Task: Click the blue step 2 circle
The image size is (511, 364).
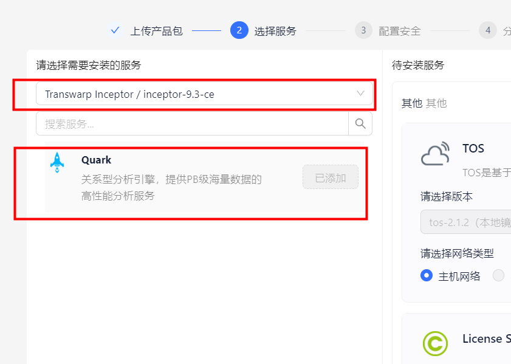Action: pyautogui.click(x=239, y=30)
